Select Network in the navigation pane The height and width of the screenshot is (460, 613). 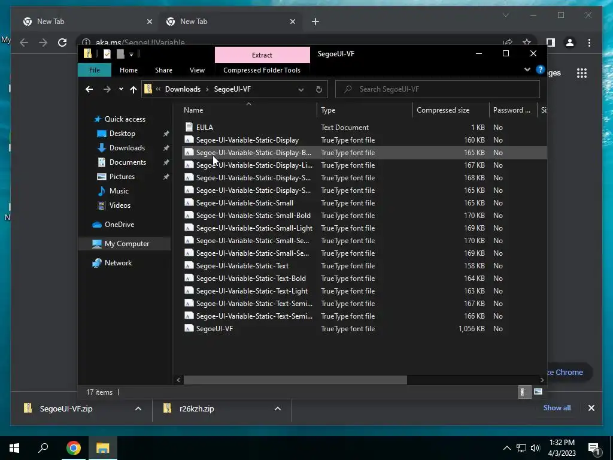click(118, 263)
